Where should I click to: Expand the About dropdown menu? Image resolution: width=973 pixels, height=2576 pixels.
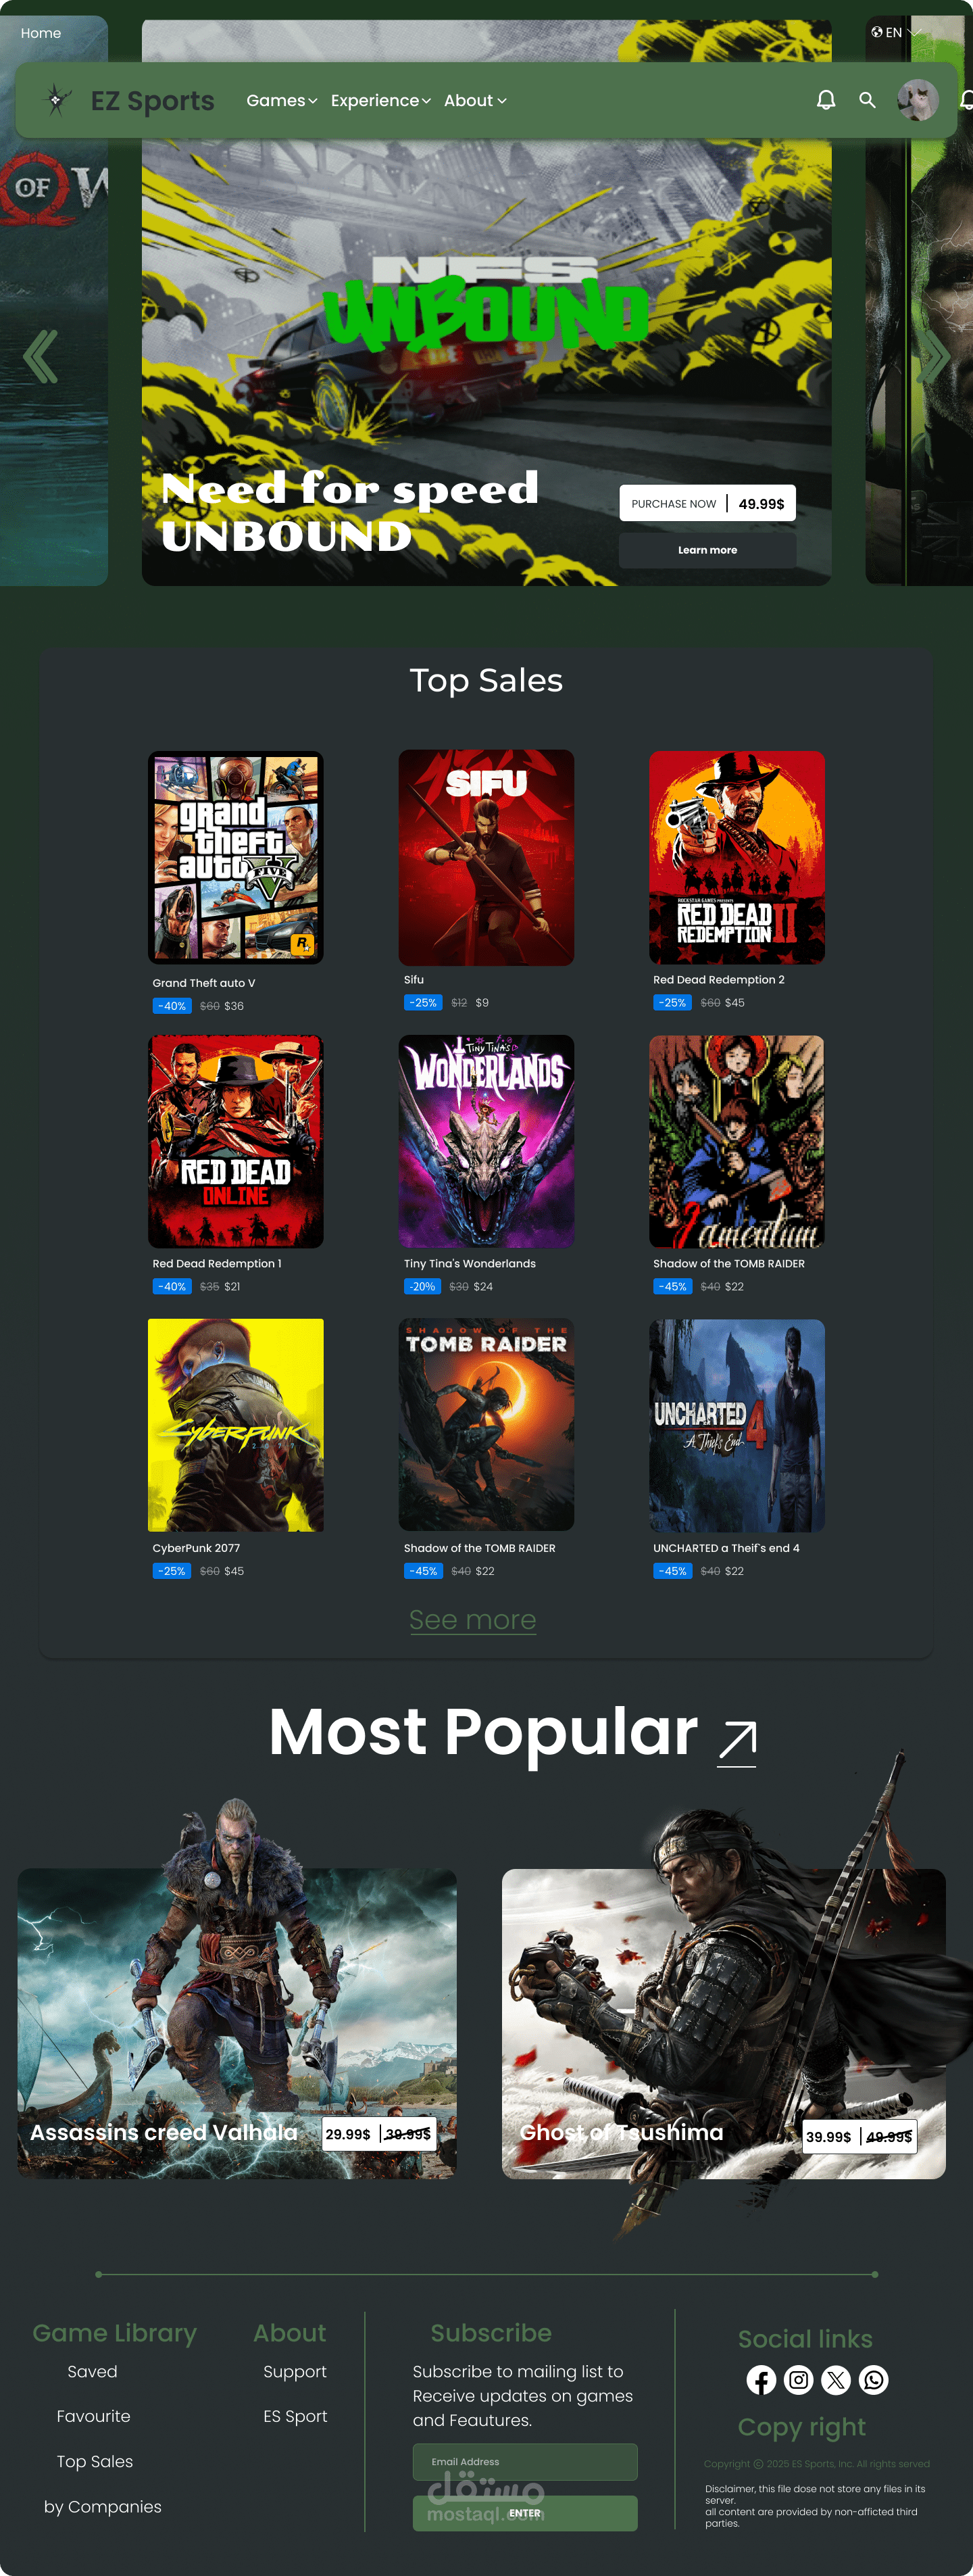(475, 101)
